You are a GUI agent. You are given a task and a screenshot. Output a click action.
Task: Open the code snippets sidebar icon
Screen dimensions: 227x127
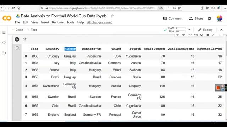click(4, 42)
